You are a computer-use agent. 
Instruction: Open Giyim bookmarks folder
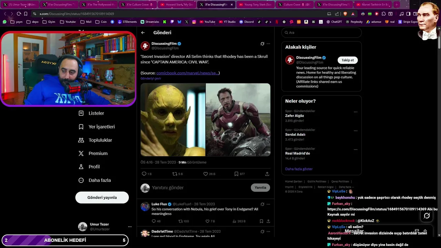[x=49, y=22]
